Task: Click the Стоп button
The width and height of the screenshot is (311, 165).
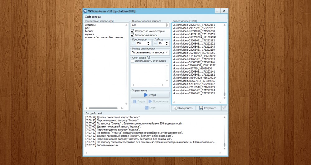Action: [x=150, y=108]
